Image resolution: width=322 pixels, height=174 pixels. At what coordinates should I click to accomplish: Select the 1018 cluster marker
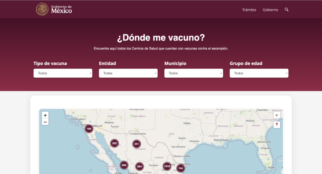click(x=167, y=166)
